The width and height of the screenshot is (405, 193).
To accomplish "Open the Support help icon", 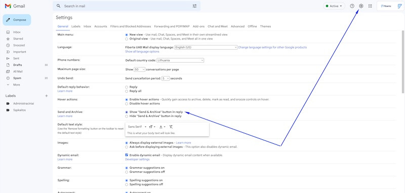I will 352,6.
